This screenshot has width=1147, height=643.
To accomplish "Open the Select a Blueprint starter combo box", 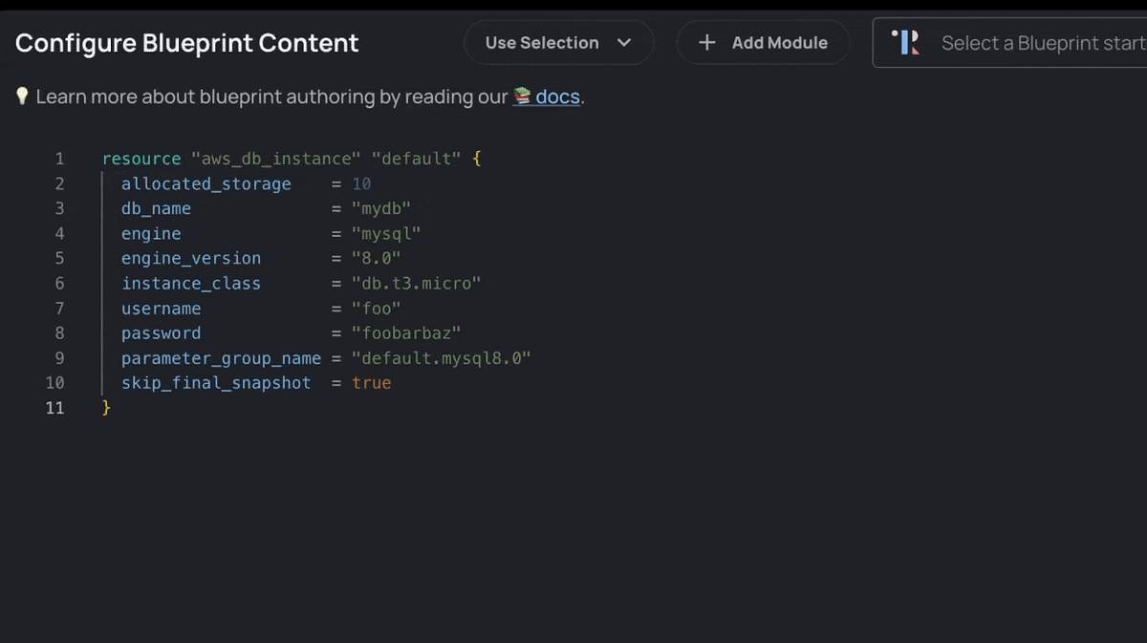I will (1010, 43).
